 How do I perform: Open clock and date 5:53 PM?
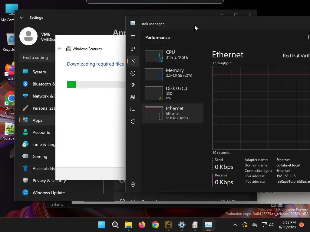(287, 225)
